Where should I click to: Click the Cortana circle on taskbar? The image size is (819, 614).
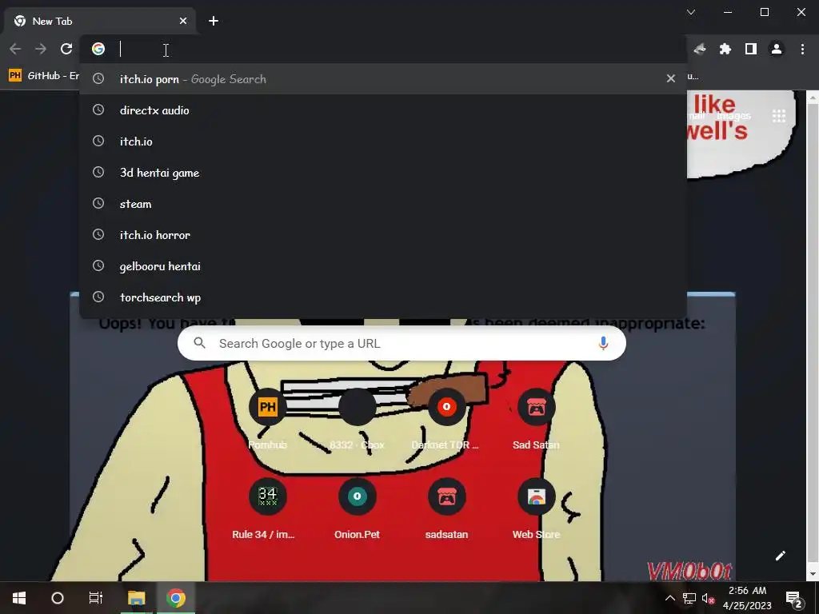coord(58,598)
